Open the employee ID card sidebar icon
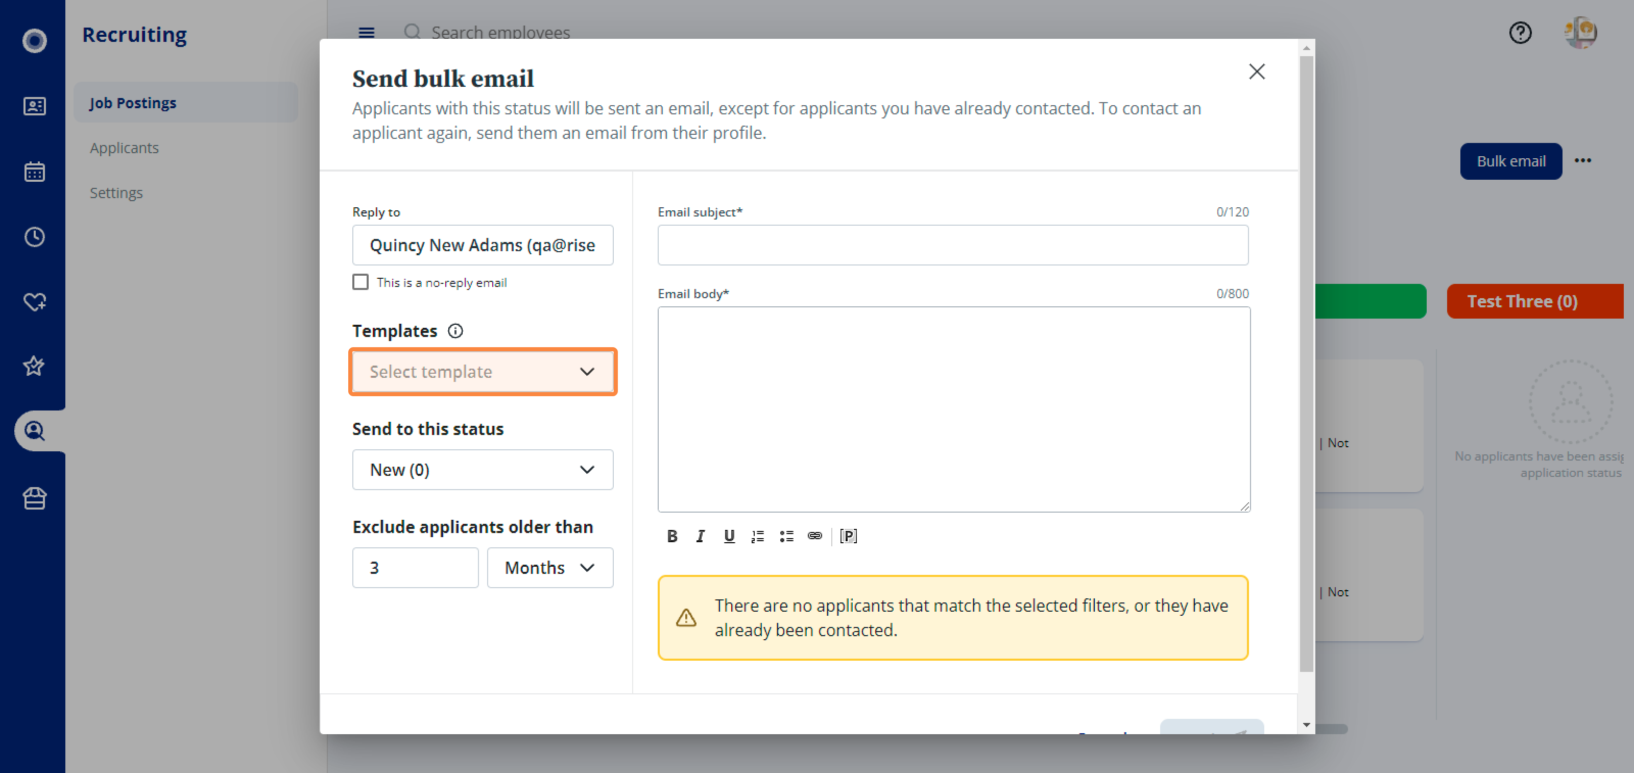The image size is (1634, 773). pos(34,106)
